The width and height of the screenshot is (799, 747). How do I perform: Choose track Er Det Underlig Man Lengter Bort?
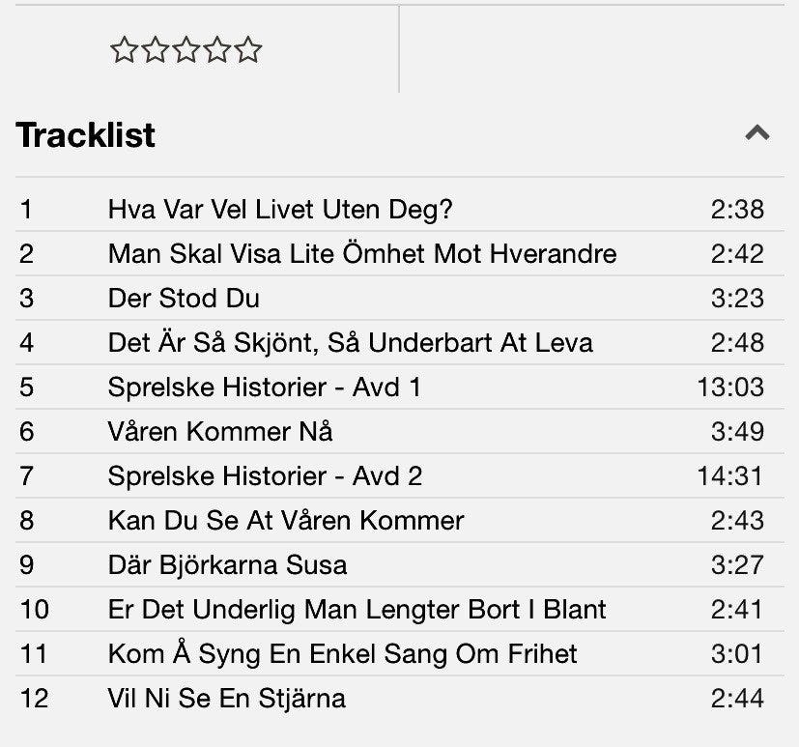point(400,609)
